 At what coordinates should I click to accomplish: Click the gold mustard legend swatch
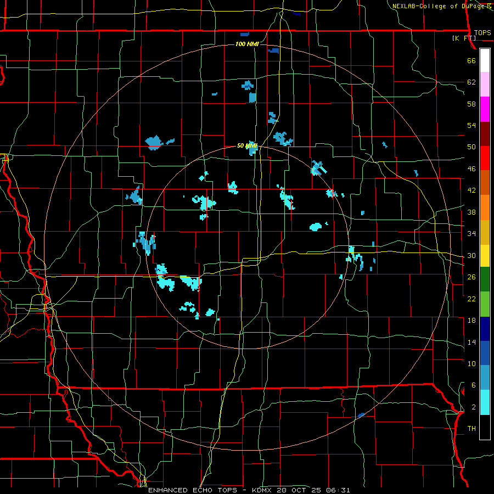click(x=485, y=232)
